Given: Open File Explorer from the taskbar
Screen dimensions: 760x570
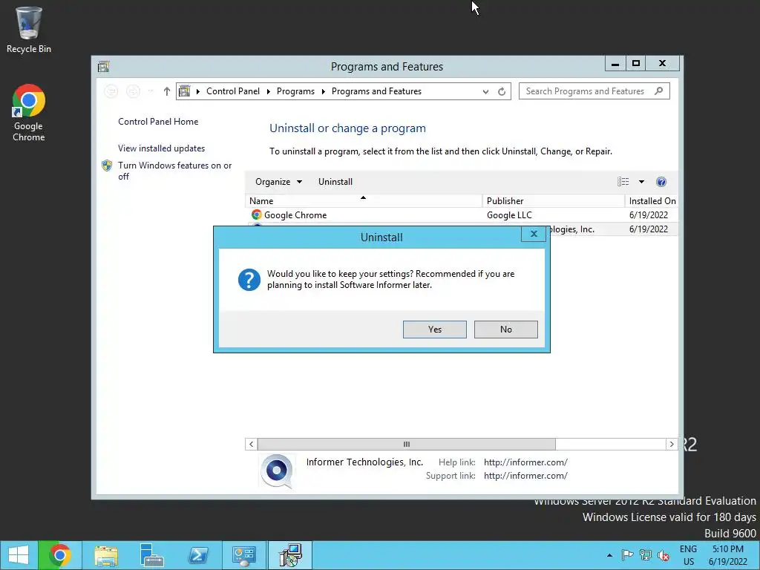Looking at the screenshot, I should pyautogui.click(x=106, y=555).
